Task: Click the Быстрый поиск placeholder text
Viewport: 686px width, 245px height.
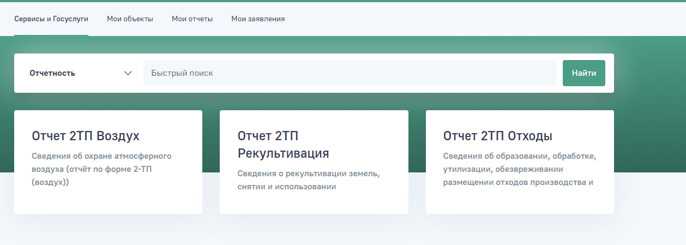Action: (x=182, y=73)
